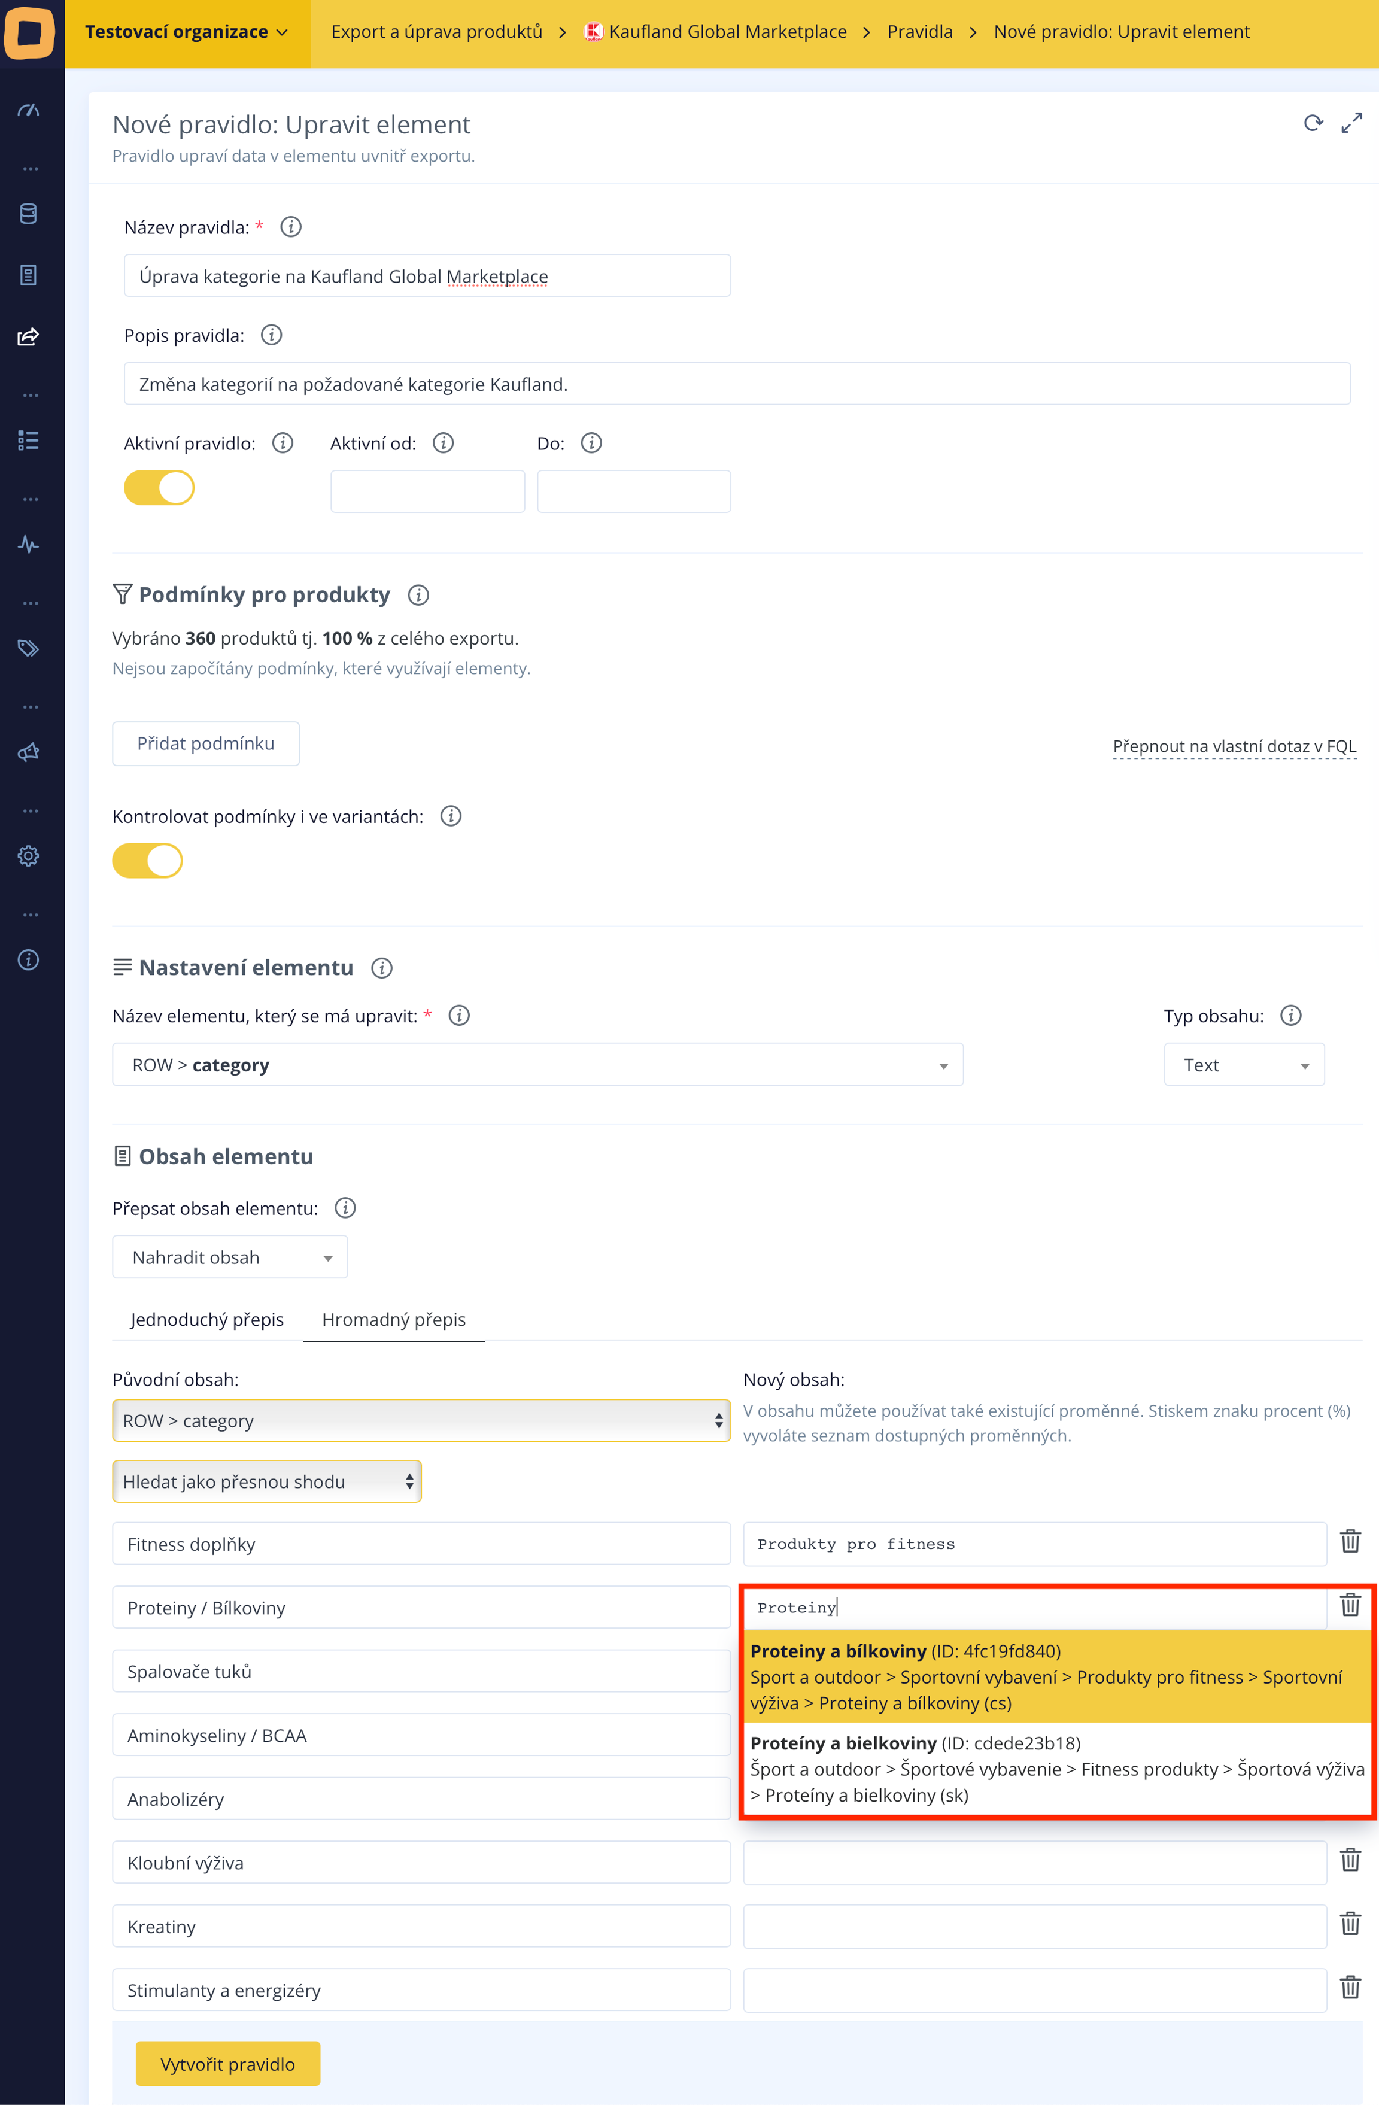Expand the Nahradit obsah dropdown
Viewport: 1379px width, 2105px height.
(x=230, y=1257)
